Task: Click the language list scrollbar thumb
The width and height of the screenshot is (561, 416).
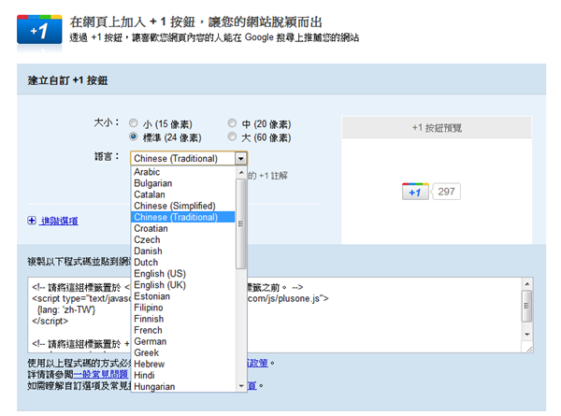Action: tap(241, 224)
